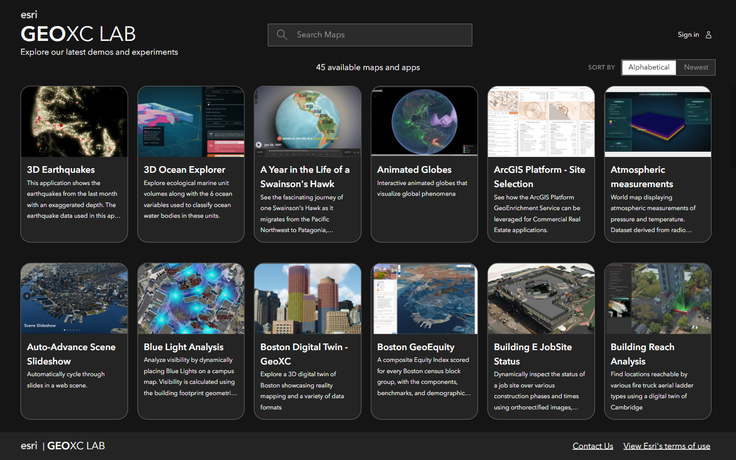
Task: Click the Boston GeoEquity title
Action: coord(416,347)
